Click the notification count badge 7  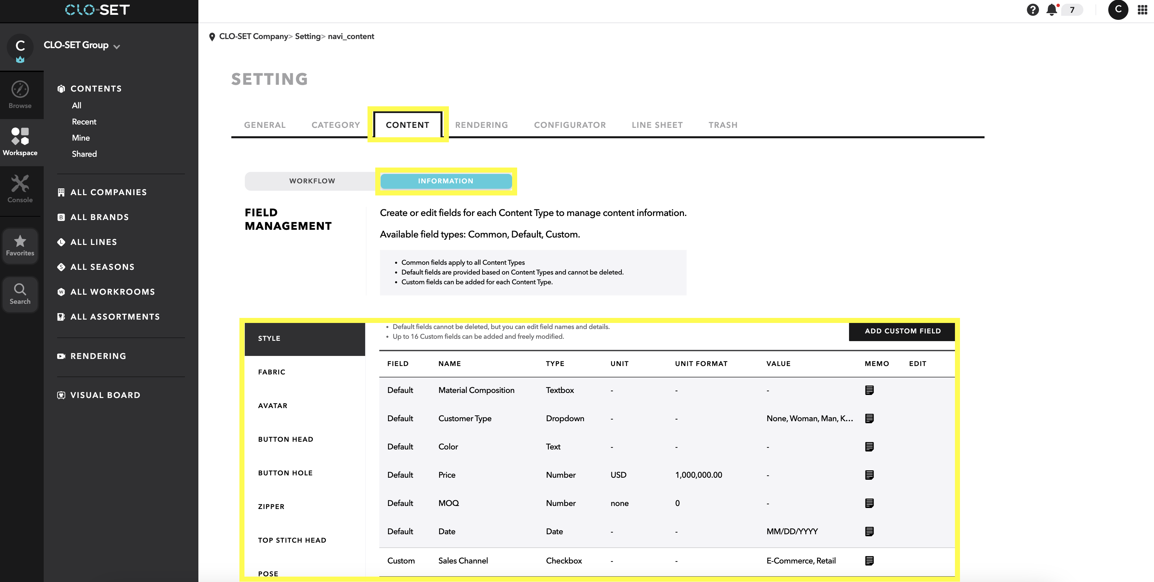tap(1072, 10)
